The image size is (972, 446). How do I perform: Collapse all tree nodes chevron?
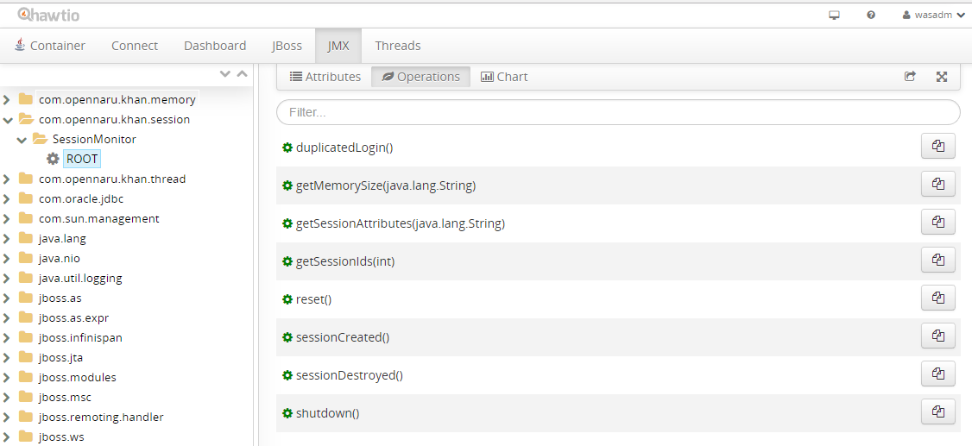coord(242,74)
